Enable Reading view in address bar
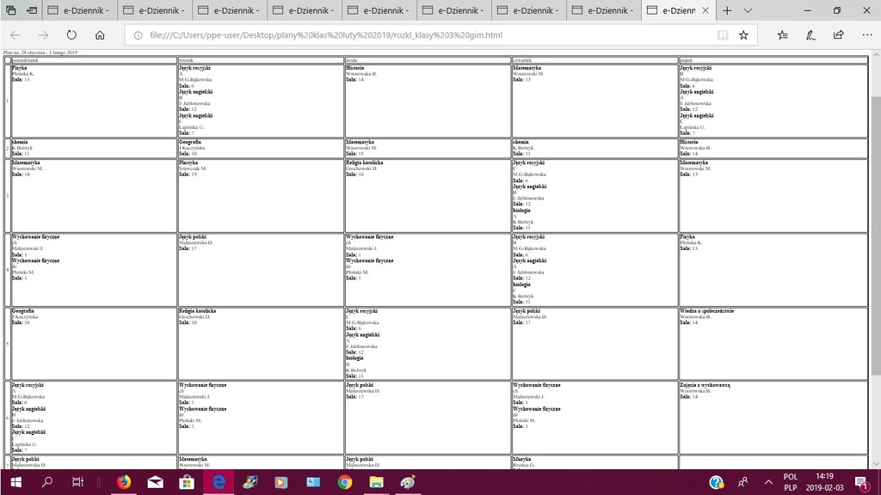This screenshot has height=495, width=881. click(x=723, y=35)
